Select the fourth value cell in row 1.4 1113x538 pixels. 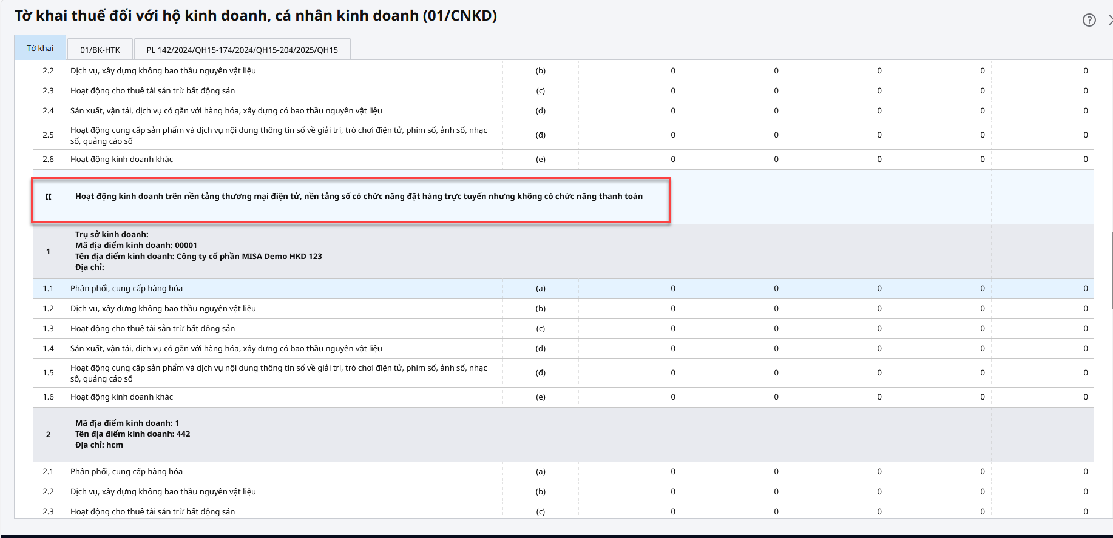[x=939, y=349]
